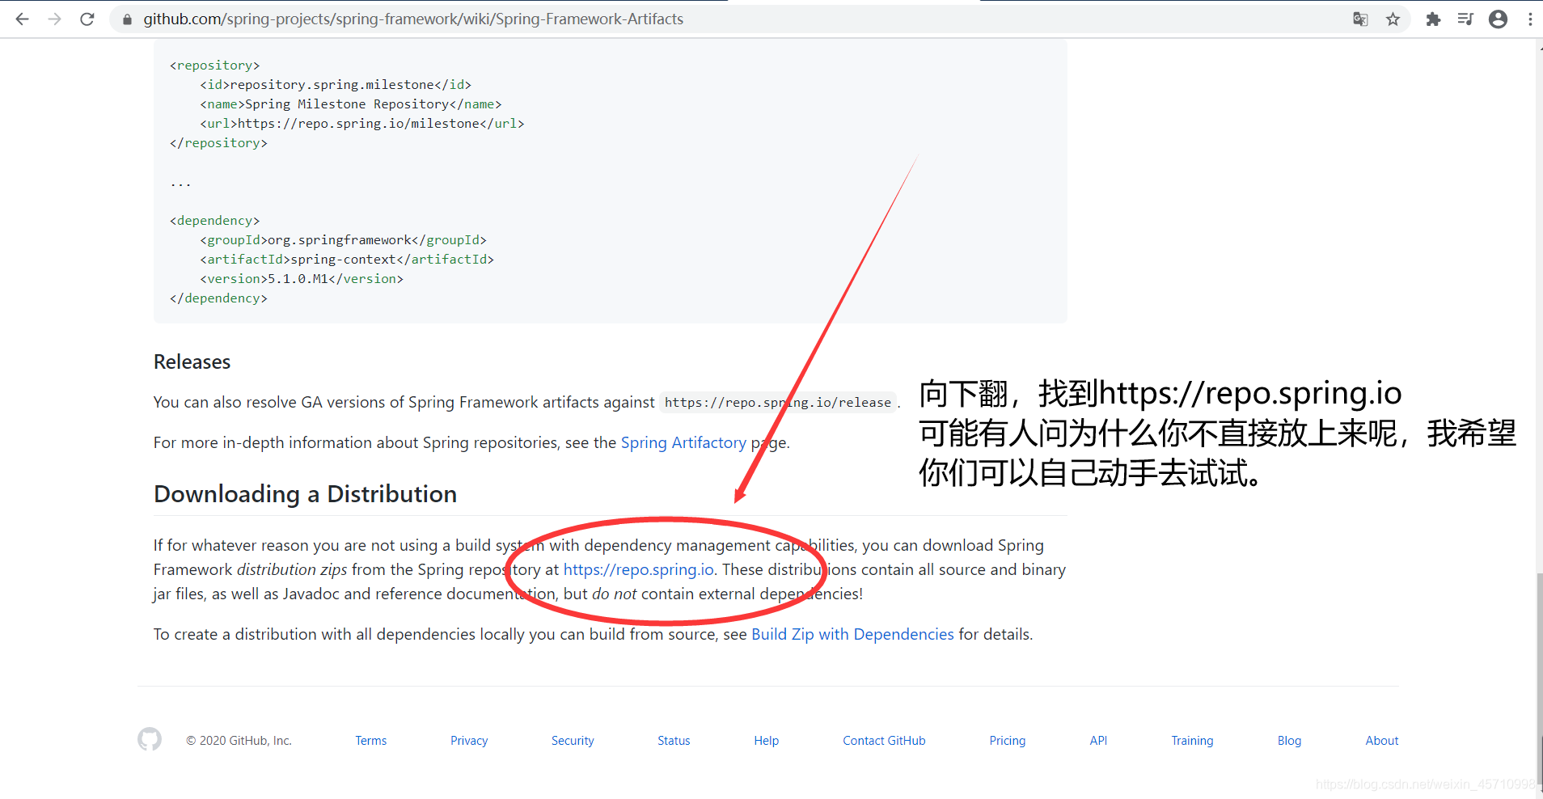Open the Terms footer link
Image resolution: width=1543 pixels, height=799 pixels.
[371, 740]
